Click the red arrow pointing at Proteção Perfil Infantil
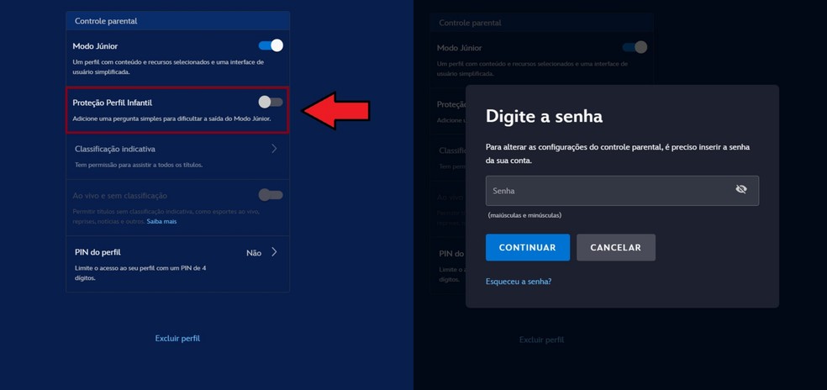The width and height of the screenshot is (827, 390). (x=335, y=109)
